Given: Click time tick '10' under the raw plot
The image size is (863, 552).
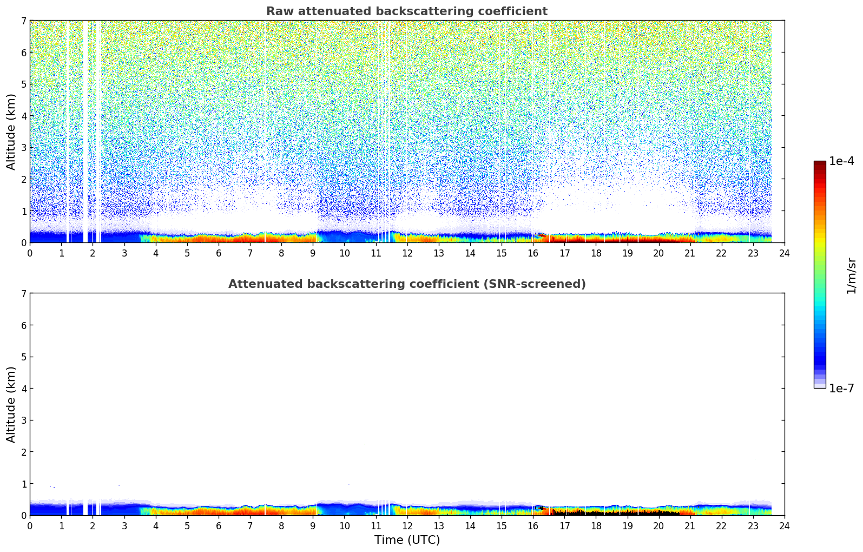Looking at the screenshot, I should coord(344,253).
